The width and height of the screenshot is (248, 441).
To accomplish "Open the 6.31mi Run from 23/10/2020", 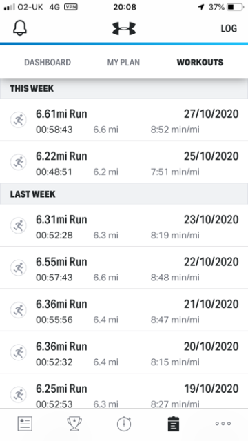I will click(124, 225).
